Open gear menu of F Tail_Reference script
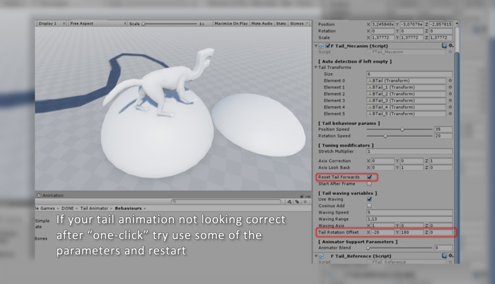The width and height of the screenshot is (495, 284). [451, 256]
